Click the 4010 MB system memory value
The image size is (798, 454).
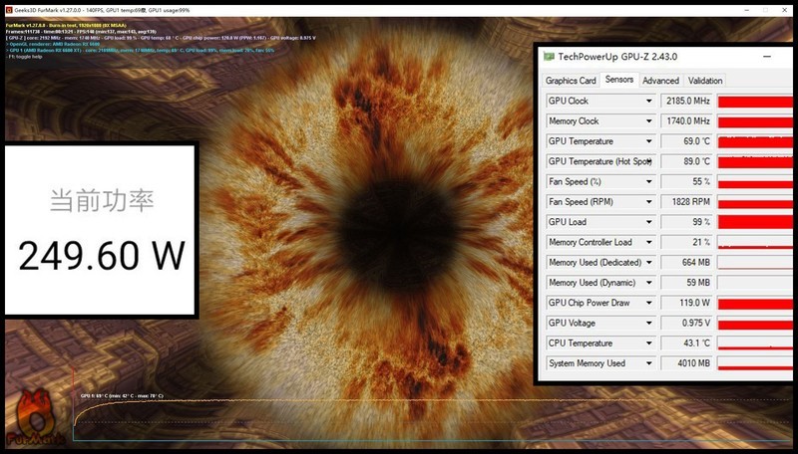click(687, 363)
